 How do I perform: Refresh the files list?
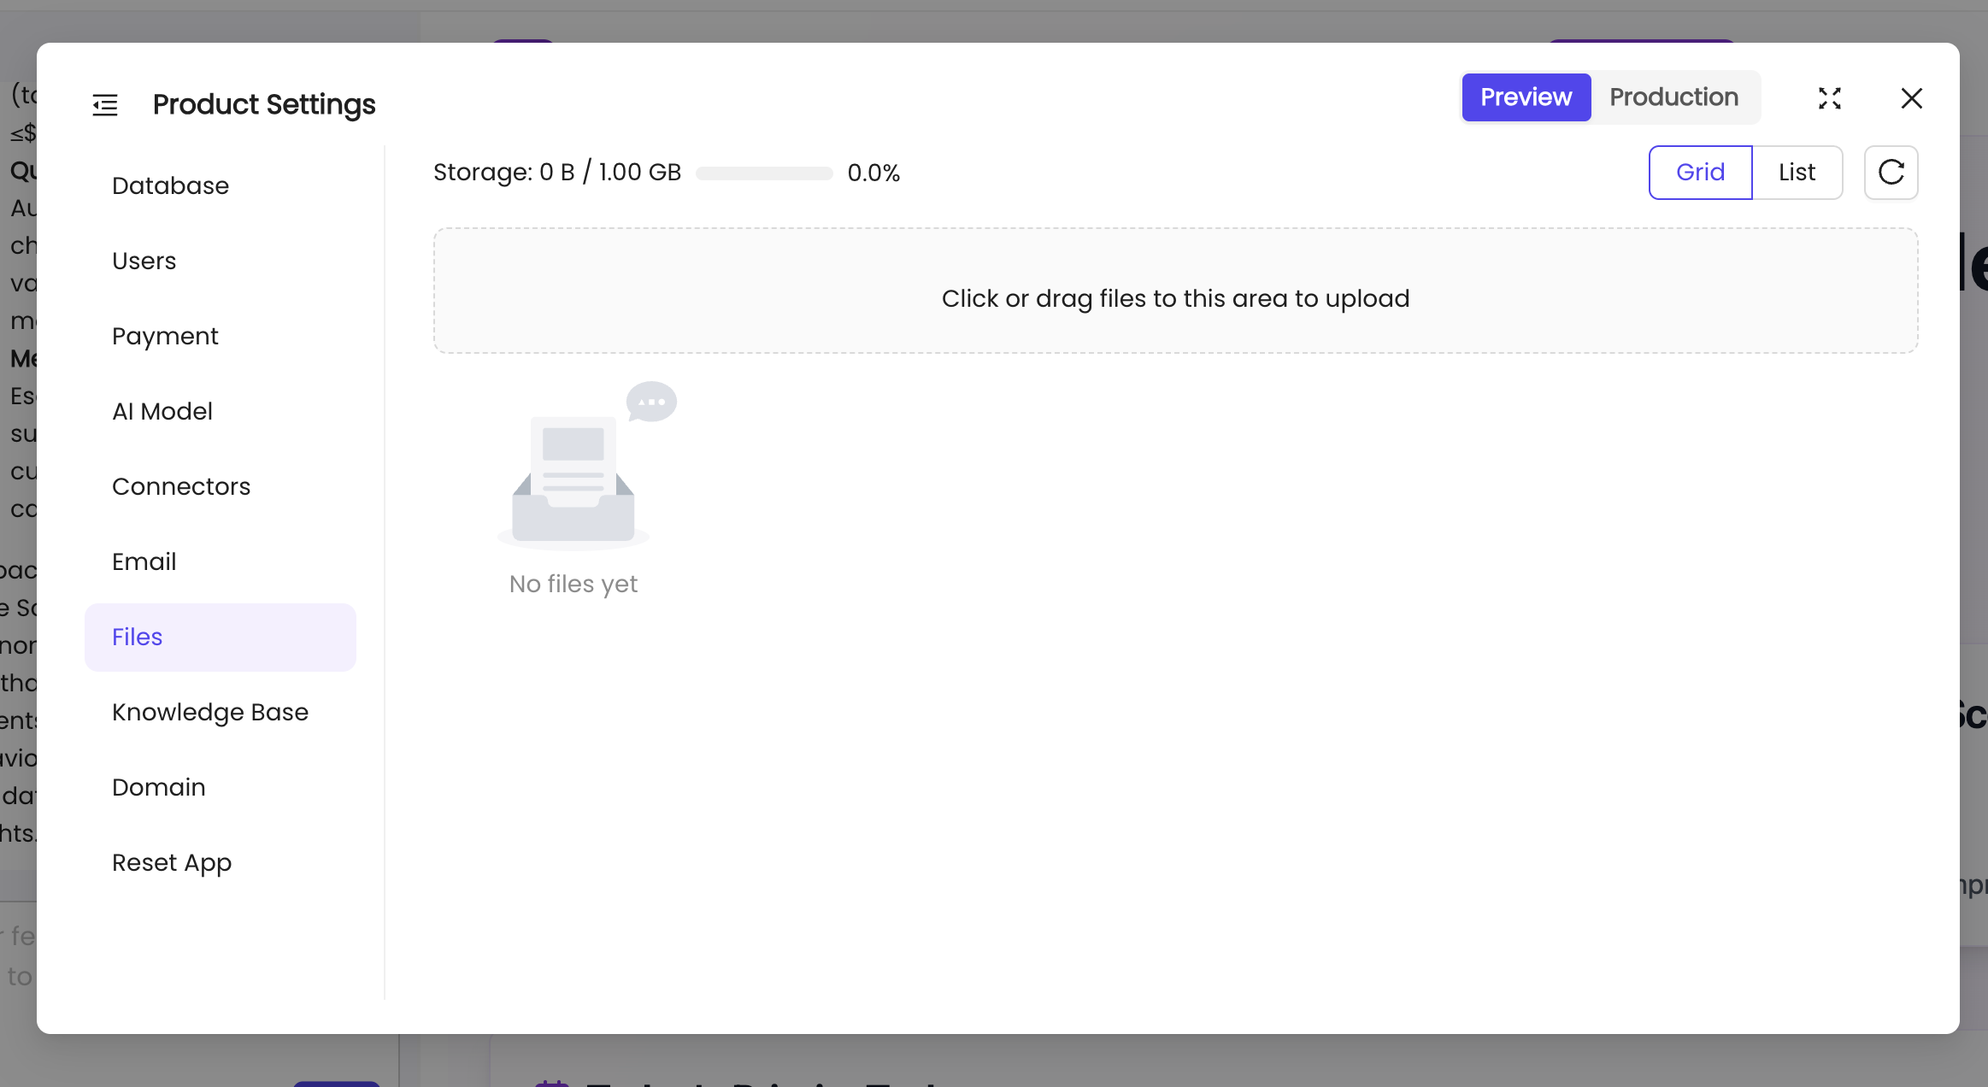pos(1890,173)
